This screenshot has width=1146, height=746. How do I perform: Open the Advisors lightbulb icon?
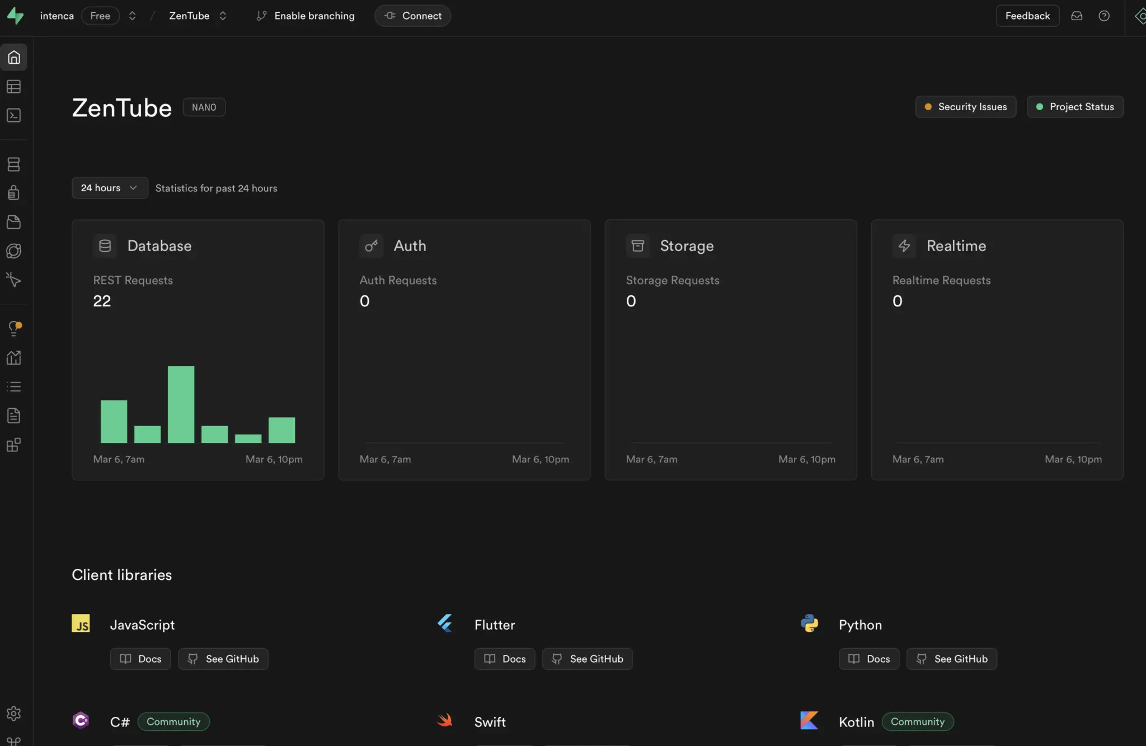(x=13, y=328)
